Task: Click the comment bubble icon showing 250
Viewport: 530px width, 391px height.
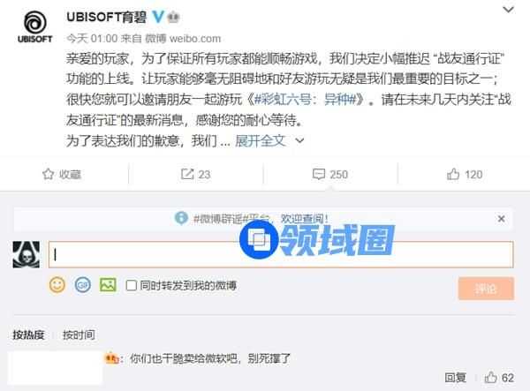Action: point(319,174)
